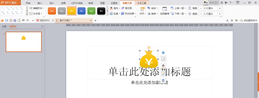The image size is (259, 98).
Task: Select the straight line shape
Action: [x=3, y=8]
